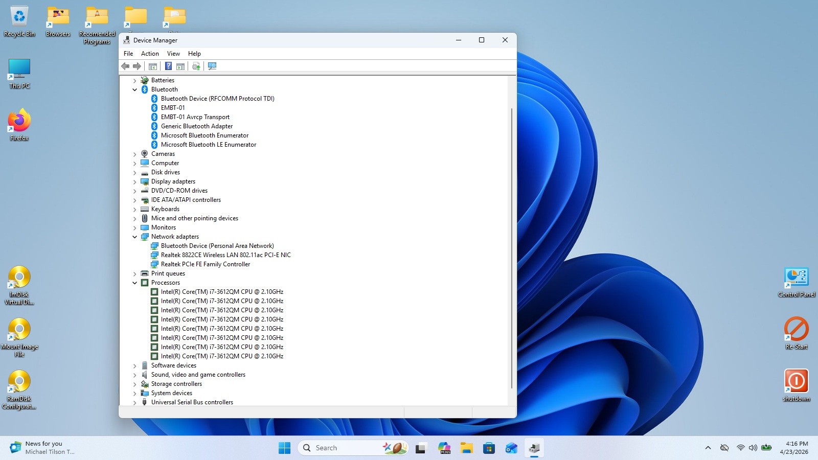Open Microsoft 365 Copilot from the taskbar
Viewport: 818px width, 460px height.
[x=444, y=448]
